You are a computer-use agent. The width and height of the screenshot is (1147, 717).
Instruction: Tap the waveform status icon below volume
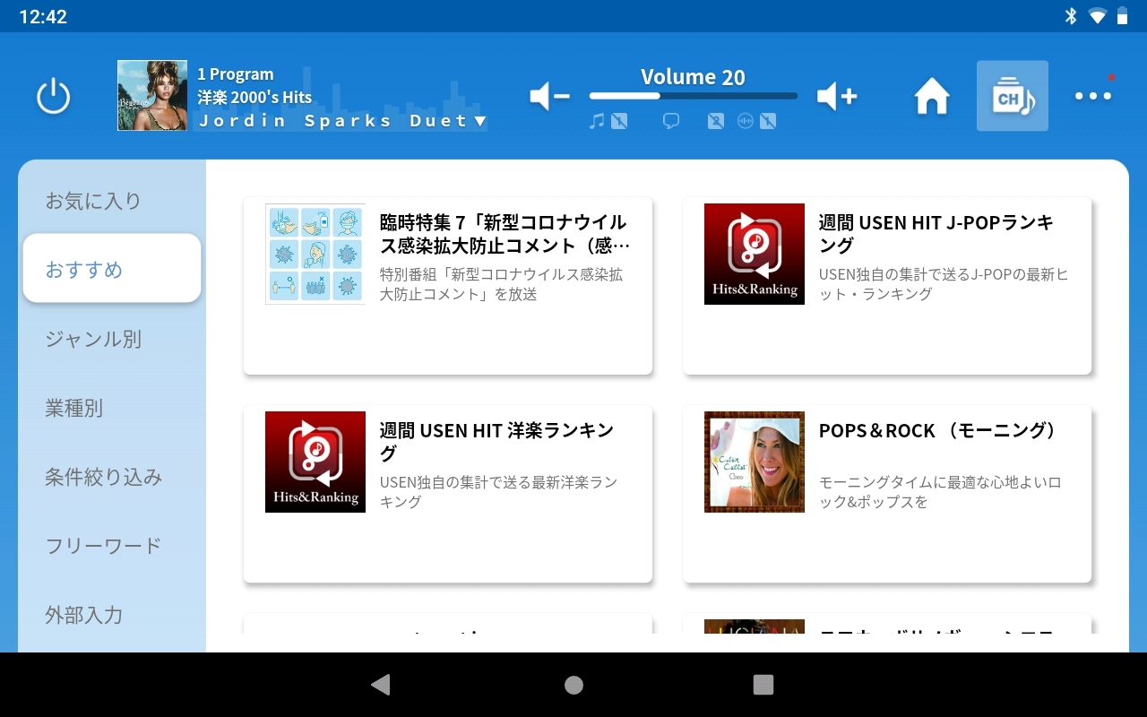pos(746,121)
